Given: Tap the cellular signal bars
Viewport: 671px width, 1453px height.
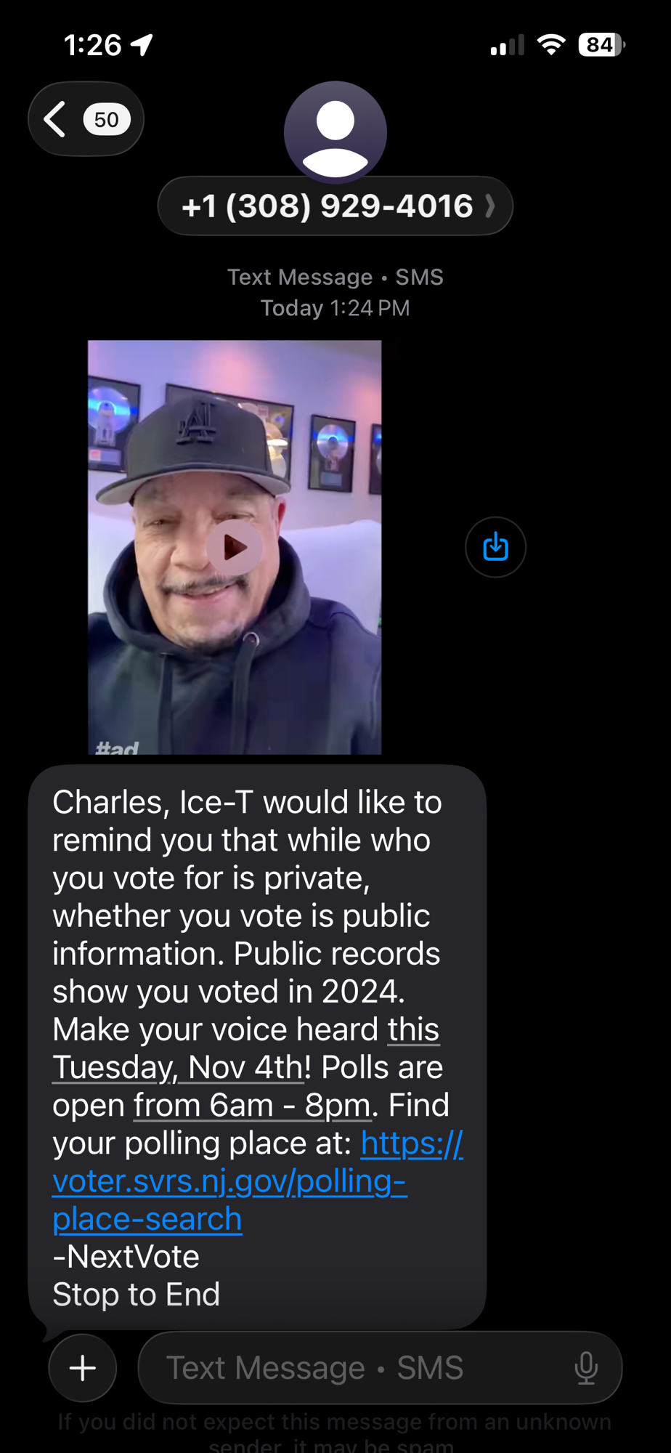Looking at the screenshot, I should 507,45.
